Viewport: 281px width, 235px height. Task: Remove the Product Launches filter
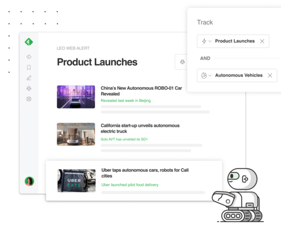point(262,41)
